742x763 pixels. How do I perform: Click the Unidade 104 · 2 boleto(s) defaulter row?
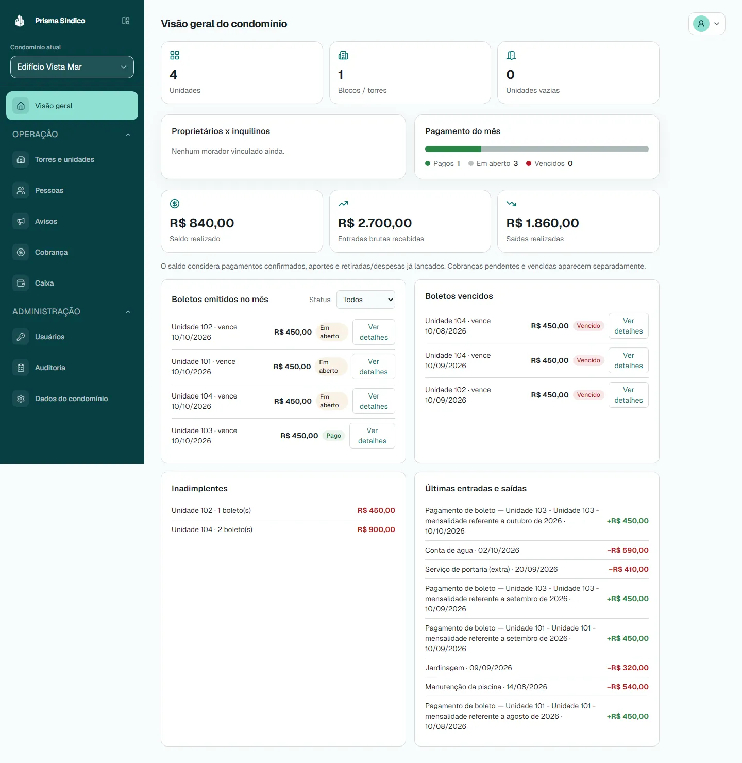[283, 529]
